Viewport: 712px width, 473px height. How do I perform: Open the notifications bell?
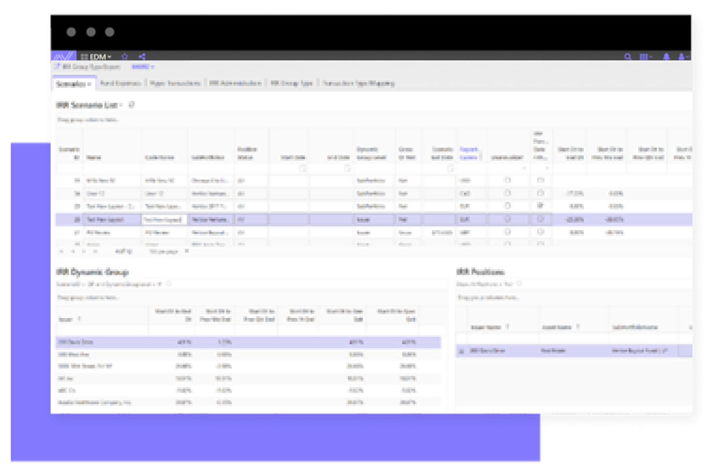pyautogui.click(x=666, y=57)
